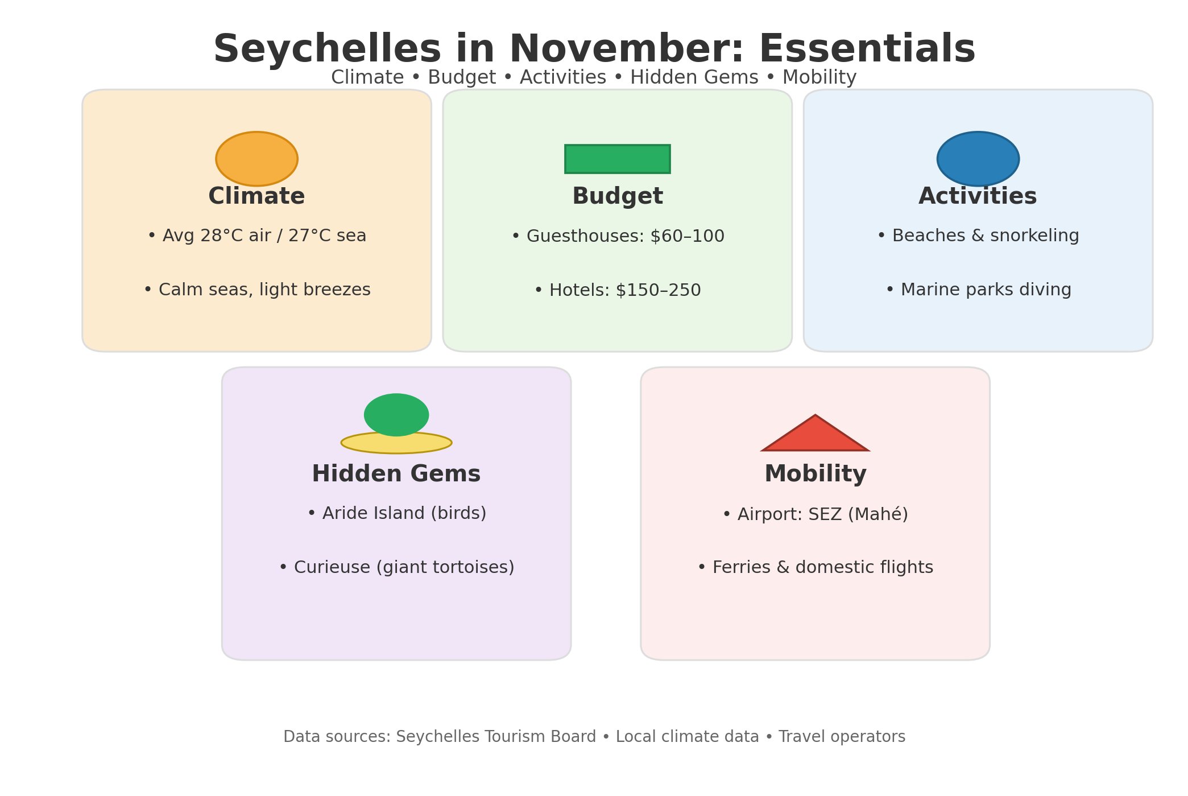
Task: Click the Data sources footer text
Action: [x=594, y=737]
